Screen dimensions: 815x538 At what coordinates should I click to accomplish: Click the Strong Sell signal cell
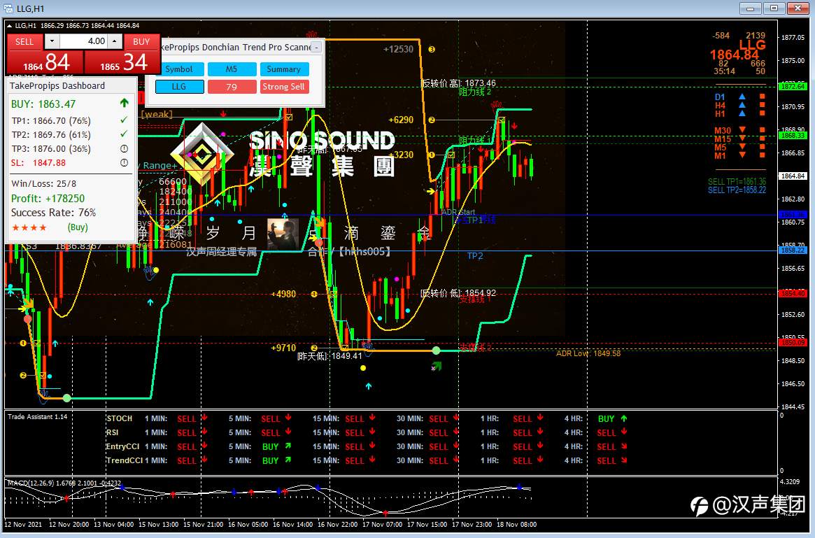click(284, 87)
